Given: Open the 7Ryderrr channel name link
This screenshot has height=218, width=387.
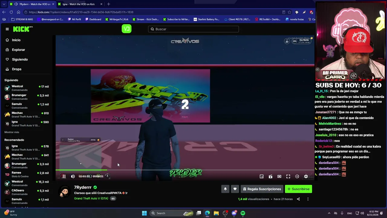Looking at the screenshot, I should (83, 187).
